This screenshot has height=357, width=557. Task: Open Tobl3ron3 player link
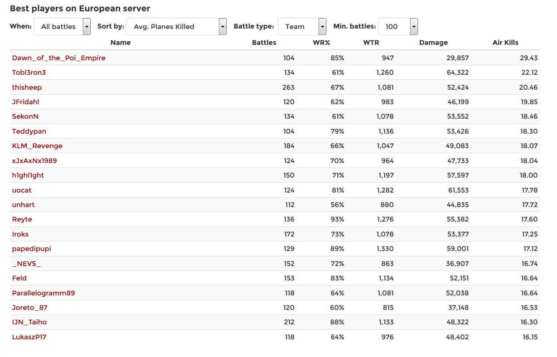[x=29, y=72]
